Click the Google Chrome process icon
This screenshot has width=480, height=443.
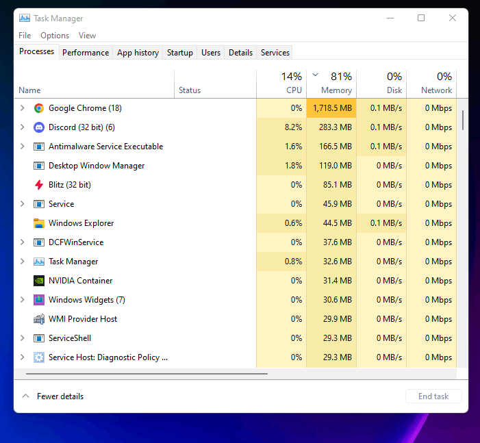coord(39,108)
